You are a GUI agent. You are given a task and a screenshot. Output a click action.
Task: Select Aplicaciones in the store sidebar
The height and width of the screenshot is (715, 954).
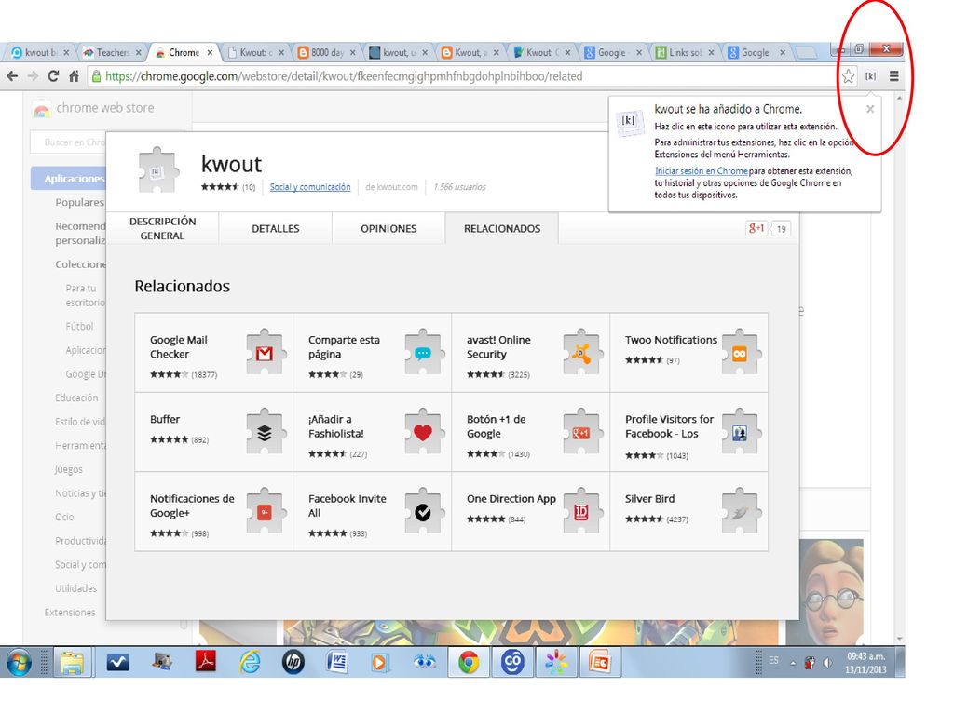(x=68, y=178)
